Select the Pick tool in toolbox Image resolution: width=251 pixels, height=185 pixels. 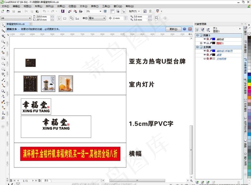point(3,25)
